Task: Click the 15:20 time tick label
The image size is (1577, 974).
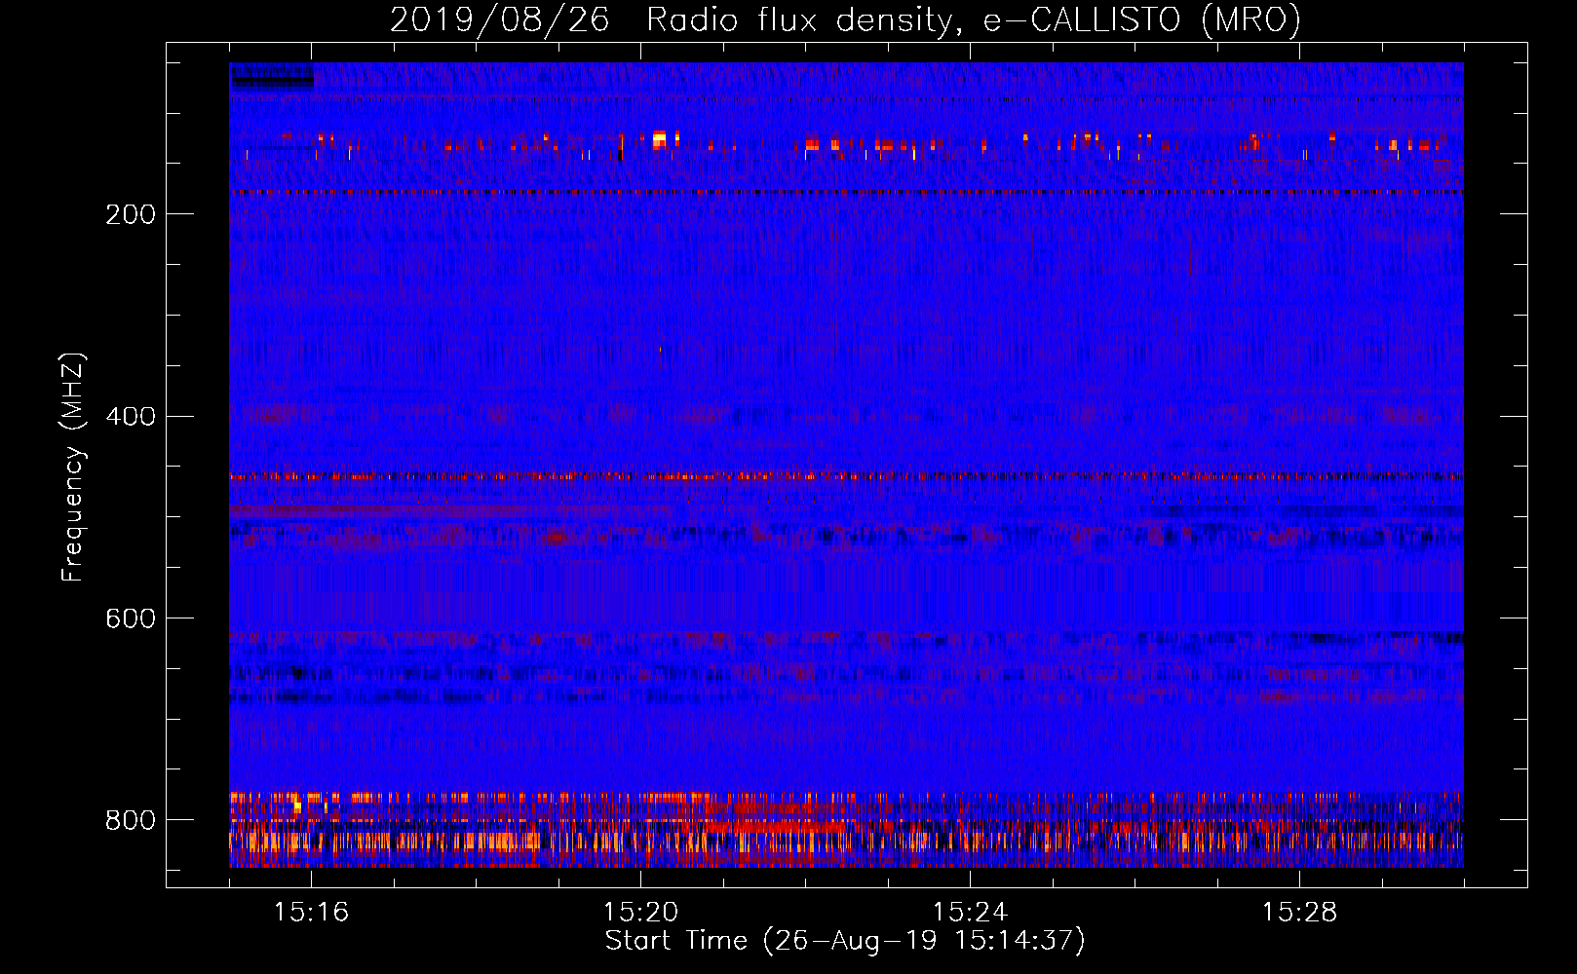Action: pos(640,912)
